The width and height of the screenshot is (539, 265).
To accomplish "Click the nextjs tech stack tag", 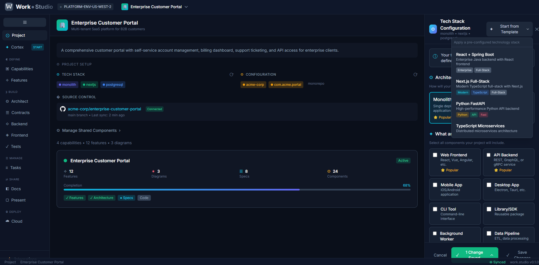I will point(89,85).
